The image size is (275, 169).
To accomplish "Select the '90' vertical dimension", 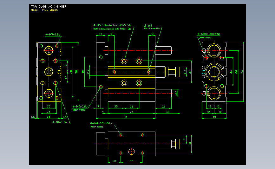I will click(76, 72).
